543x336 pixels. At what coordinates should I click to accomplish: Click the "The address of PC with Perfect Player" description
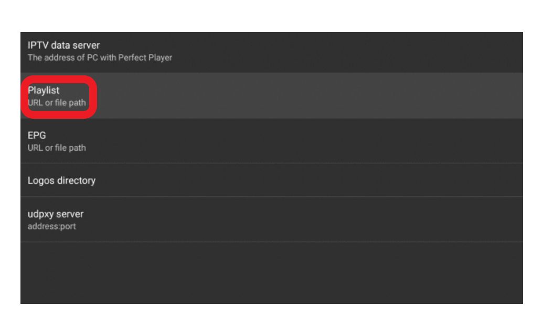coord(100,58)
